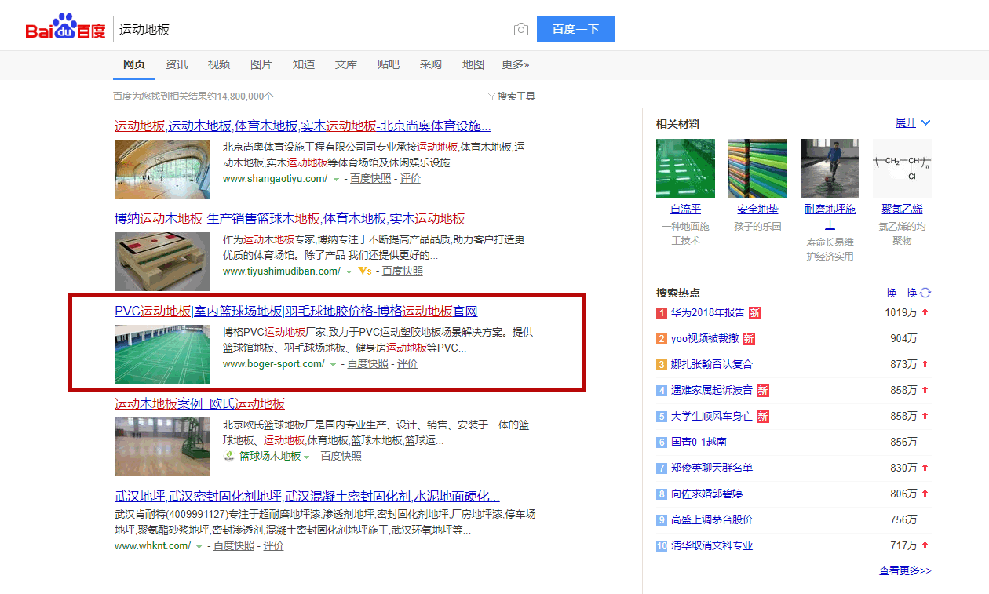Click 查看更多>> under hot searches
The width and height of the screenshot is (989, 594).
[905, 570]
